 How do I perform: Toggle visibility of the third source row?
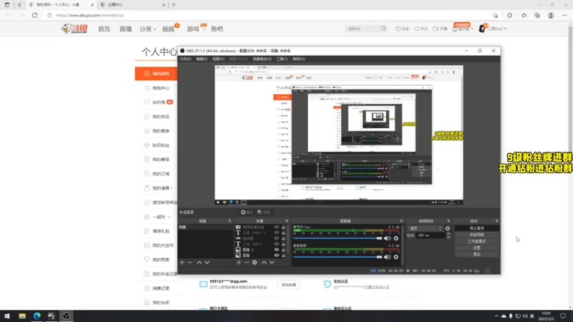276,238
